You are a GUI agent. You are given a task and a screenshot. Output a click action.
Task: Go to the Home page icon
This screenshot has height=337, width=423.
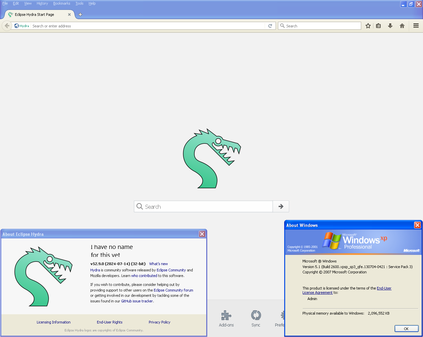402,26
